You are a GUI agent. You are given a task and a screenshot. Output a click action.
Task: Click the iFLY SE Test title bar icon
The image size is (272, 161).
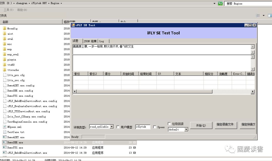[x=73, y=25]
